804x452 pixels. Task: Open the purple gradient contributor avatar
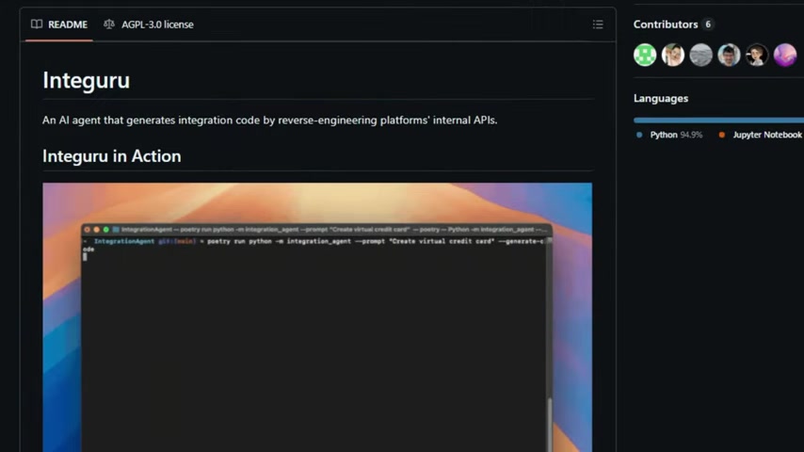[x=785, y=55]
